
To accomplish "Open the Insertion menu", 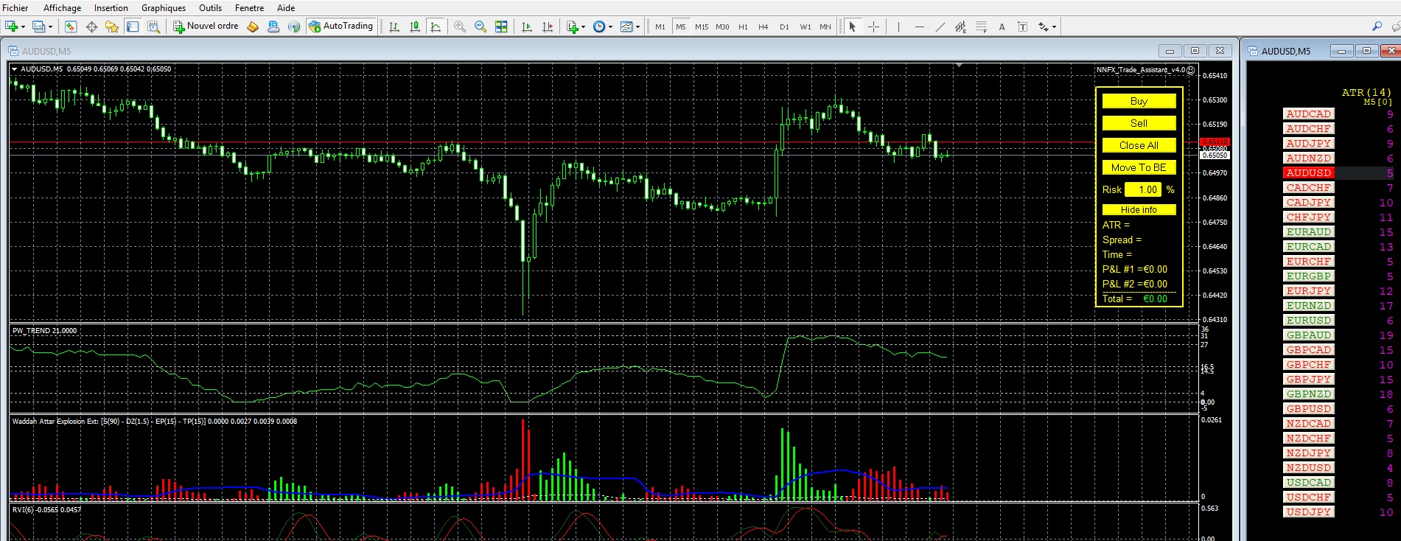I will point(111,8).
